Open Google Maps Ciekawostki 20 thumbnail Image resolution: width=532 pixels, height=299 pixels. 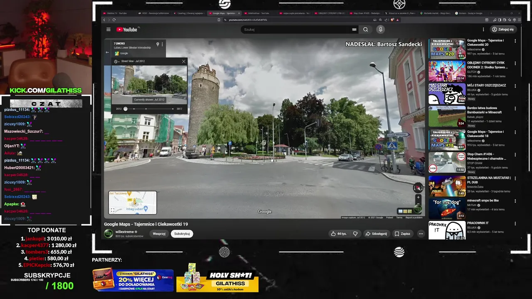point(447,49)
